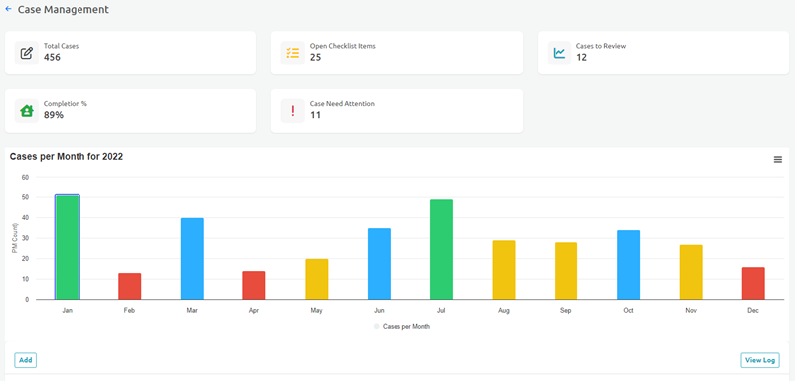The height and width of the screenshot is (381, 795).
Task: Click the red exclamation Case Need Attention icon
Action: pos(293,111)
